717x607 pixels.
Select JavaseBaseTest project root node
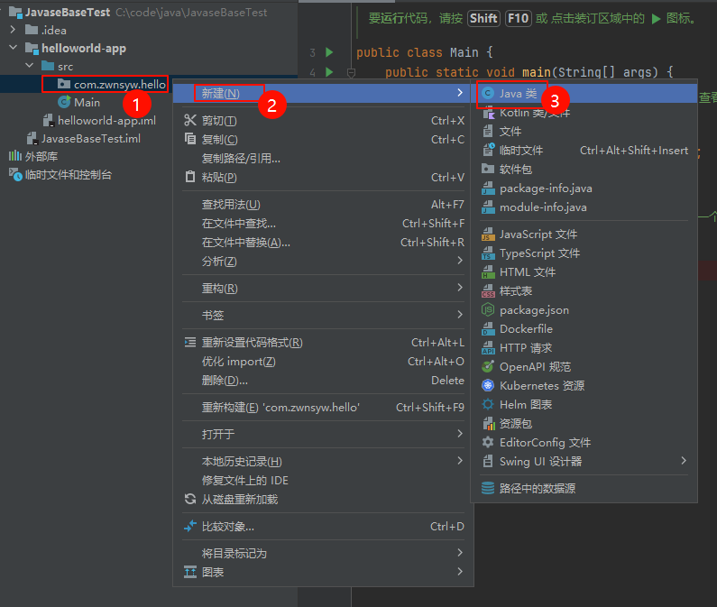pyautogui.click(x=68, y=12)
